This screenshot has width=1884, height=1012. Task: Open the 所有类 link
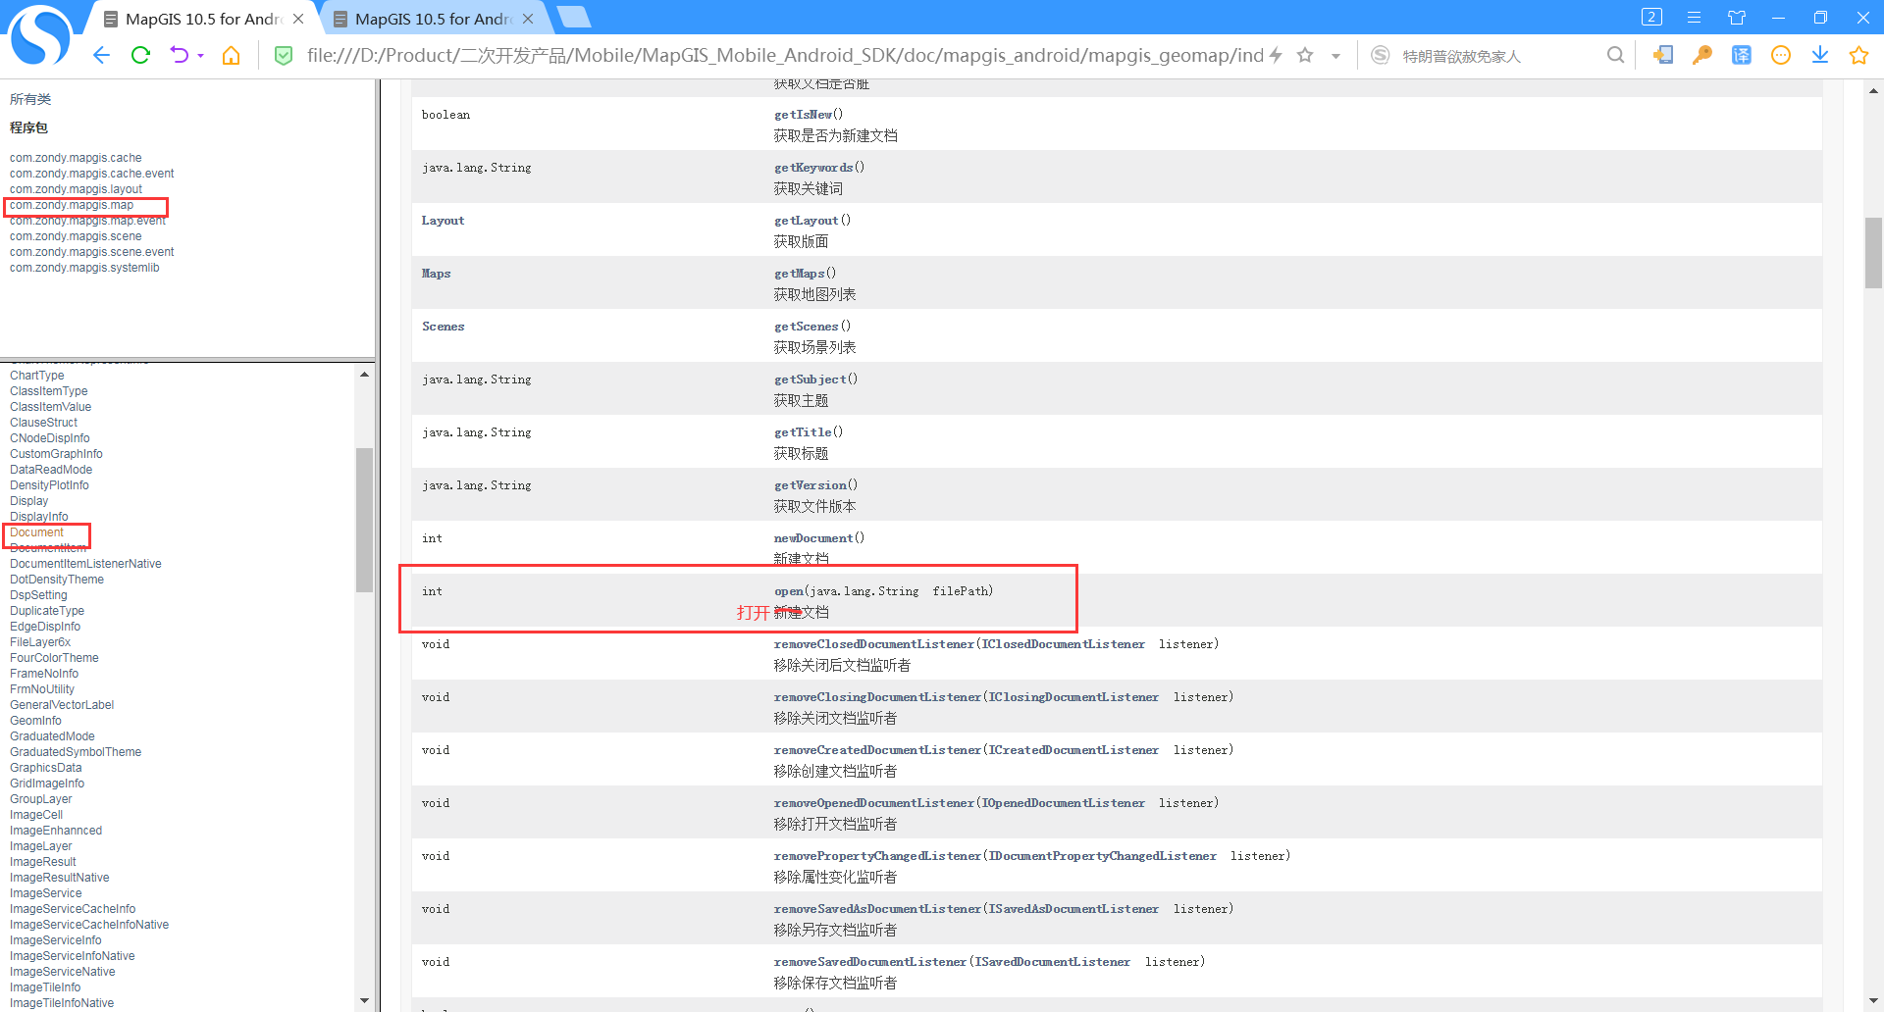pos(30,99)
